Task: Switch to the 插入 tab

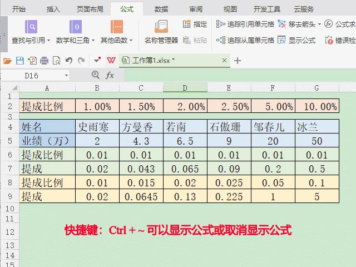Action: 53,9
